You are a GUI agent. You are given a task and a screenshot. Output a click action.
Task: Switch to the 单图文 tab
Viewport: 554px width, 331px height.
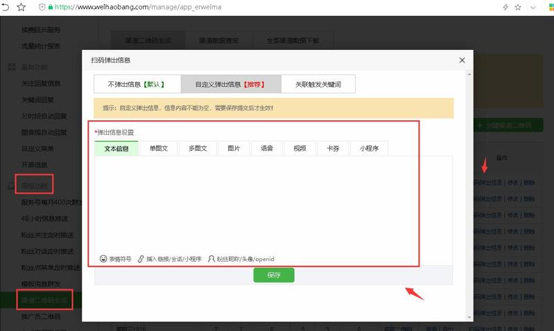[159, 148]
